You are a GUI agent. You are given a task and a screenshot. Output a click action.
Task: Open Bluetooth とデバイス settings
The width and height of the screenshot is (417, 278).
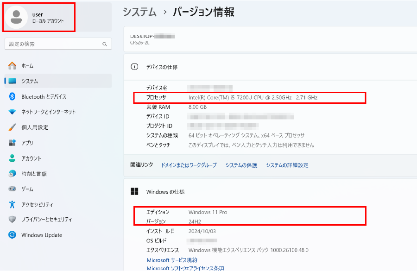click(x=58, y=96)
